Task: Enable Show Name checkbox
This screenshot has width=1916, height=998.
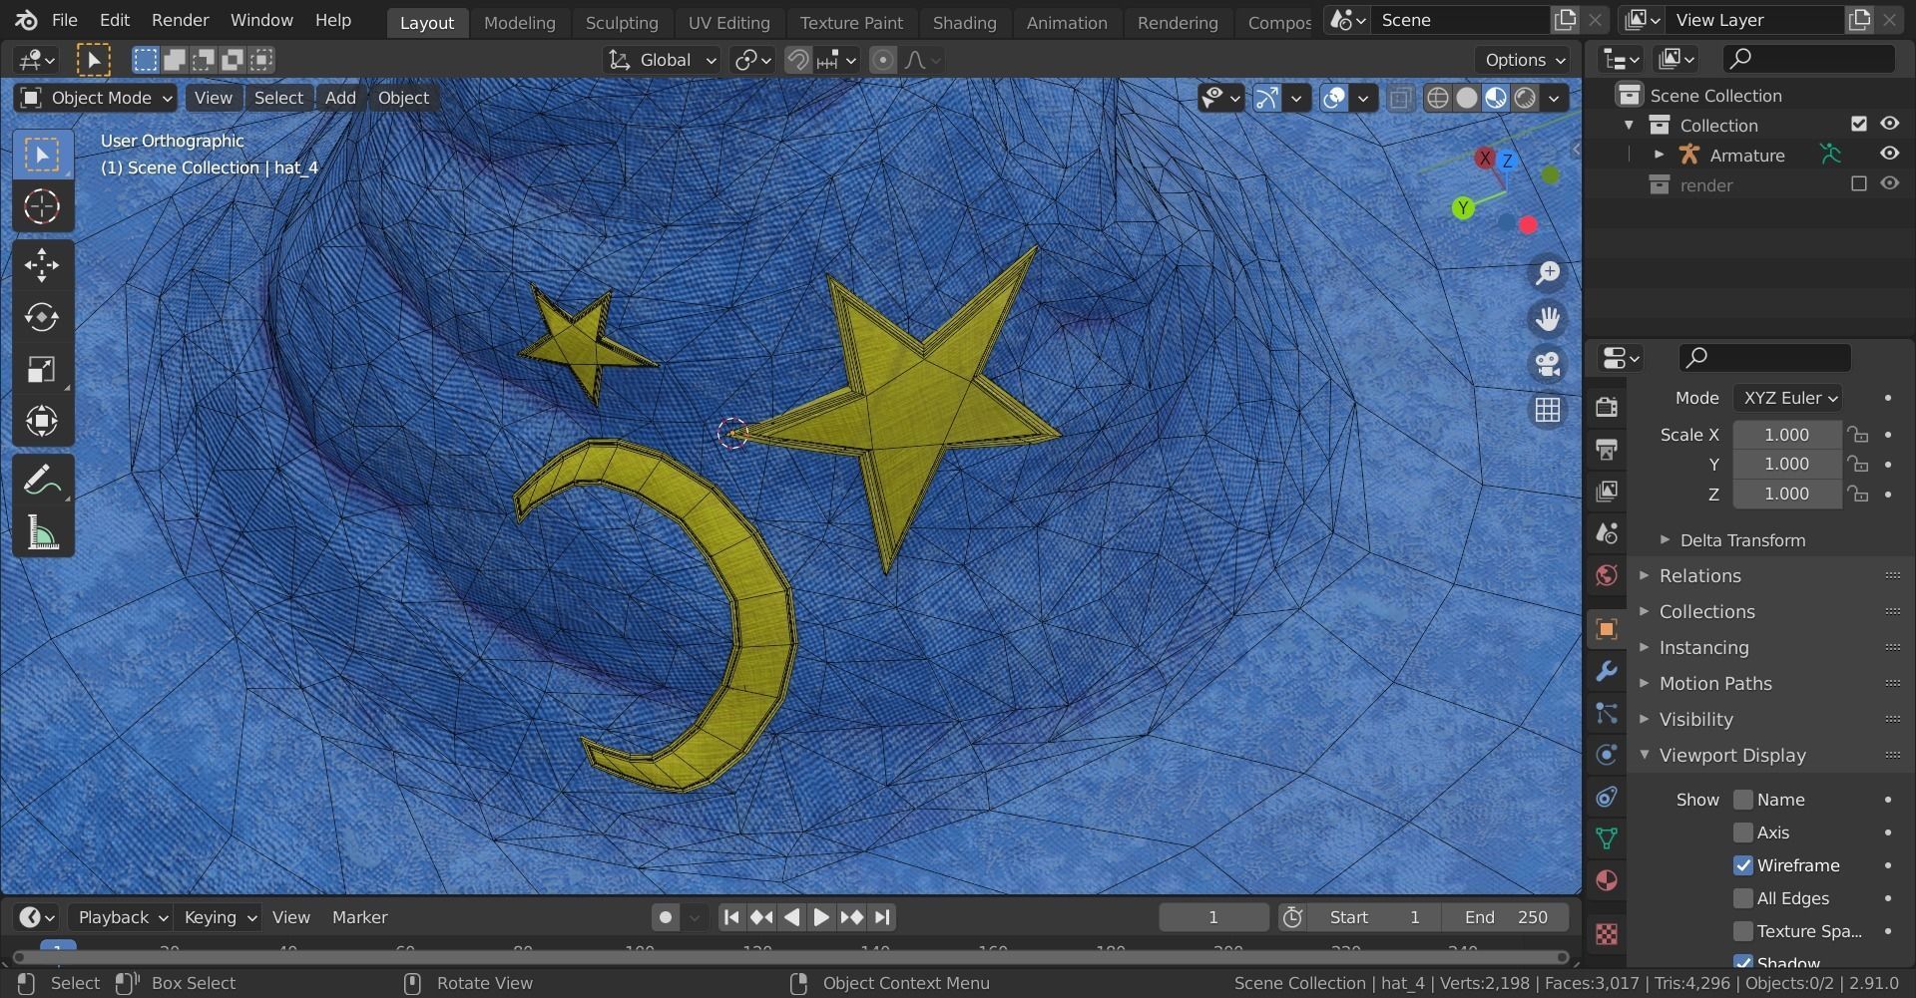Action: [1743, 800]
